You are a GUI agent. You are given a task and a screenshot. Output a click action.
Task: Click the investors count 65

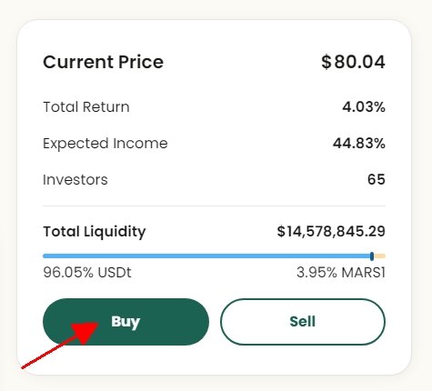(x=377, y=179)
